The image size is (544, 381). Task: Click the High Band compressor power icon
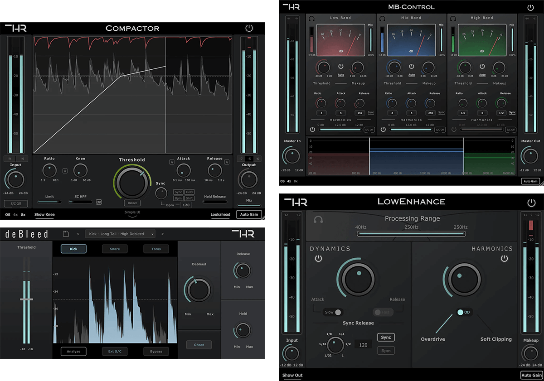coord(482,66)
